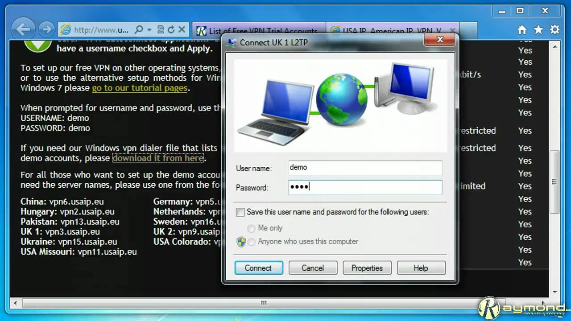571x321 pixels.
Task: Open Favorites star icon
Action: click(538, 30)
